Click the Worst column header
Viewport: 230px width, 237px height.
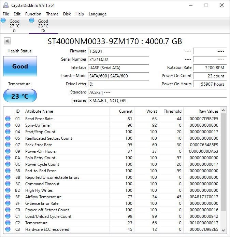(x=146, y=111)
